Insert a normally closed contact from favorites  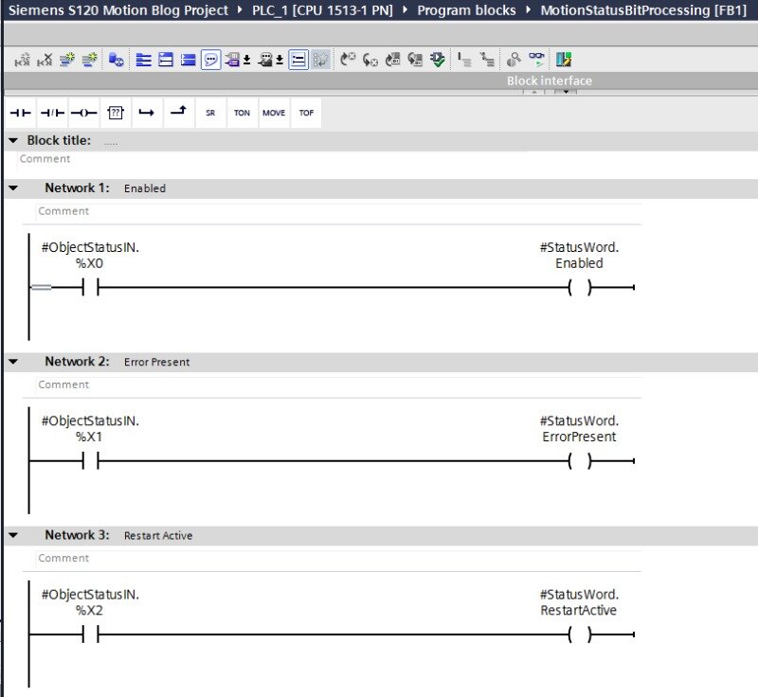51,113
